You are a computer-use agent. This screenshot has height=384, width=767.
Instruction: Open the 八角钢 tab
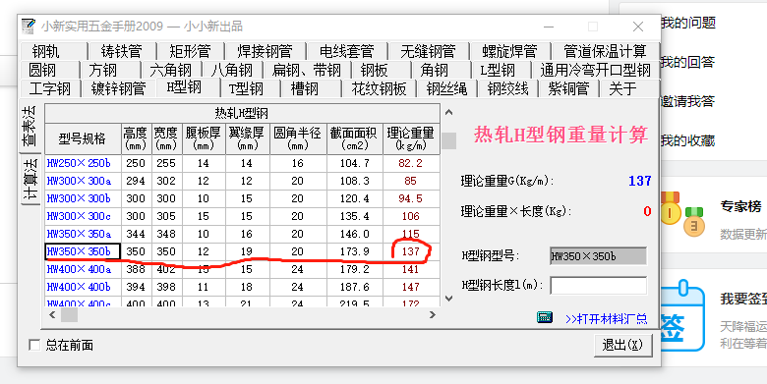click(231, 71)
